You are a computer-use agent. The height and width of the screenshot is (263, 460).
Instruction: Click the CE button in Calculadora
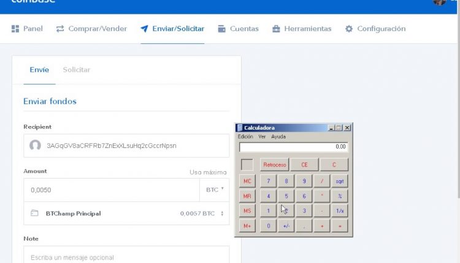[x=304, y=165]
